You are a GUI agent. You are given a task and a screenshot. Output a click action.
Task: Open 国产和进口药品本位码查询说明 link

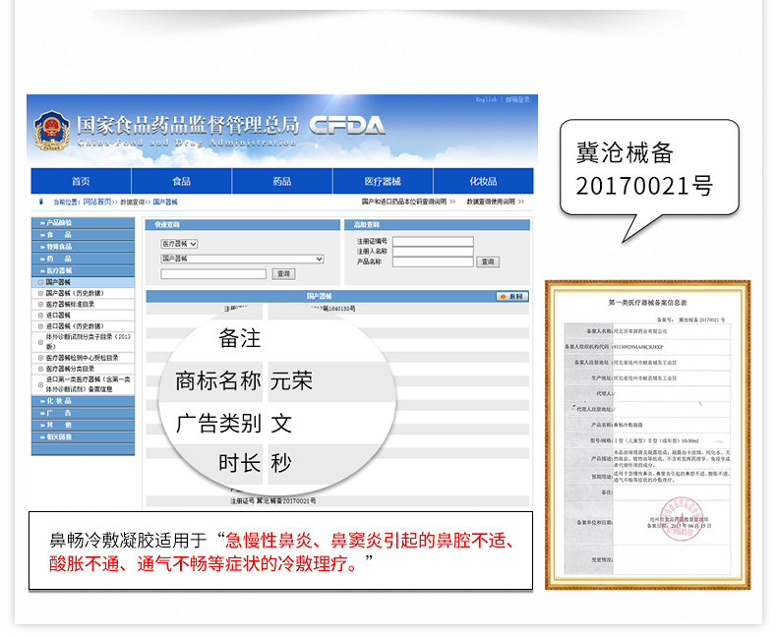(x=404, y=202)
